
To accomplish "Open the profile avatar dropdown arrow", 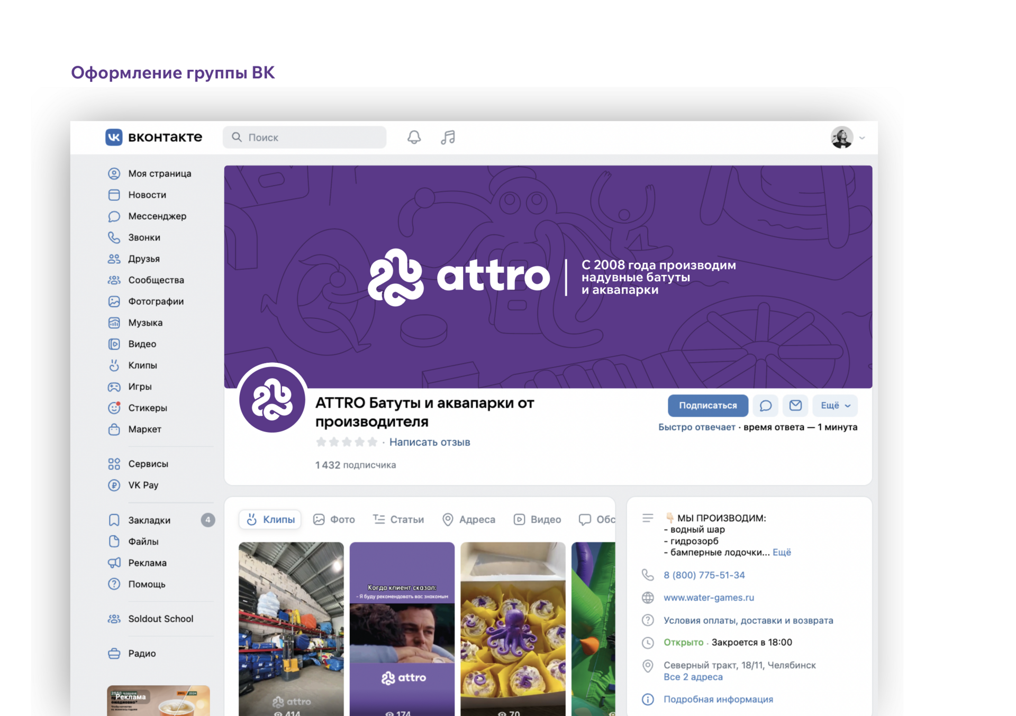I will [862, 138].
